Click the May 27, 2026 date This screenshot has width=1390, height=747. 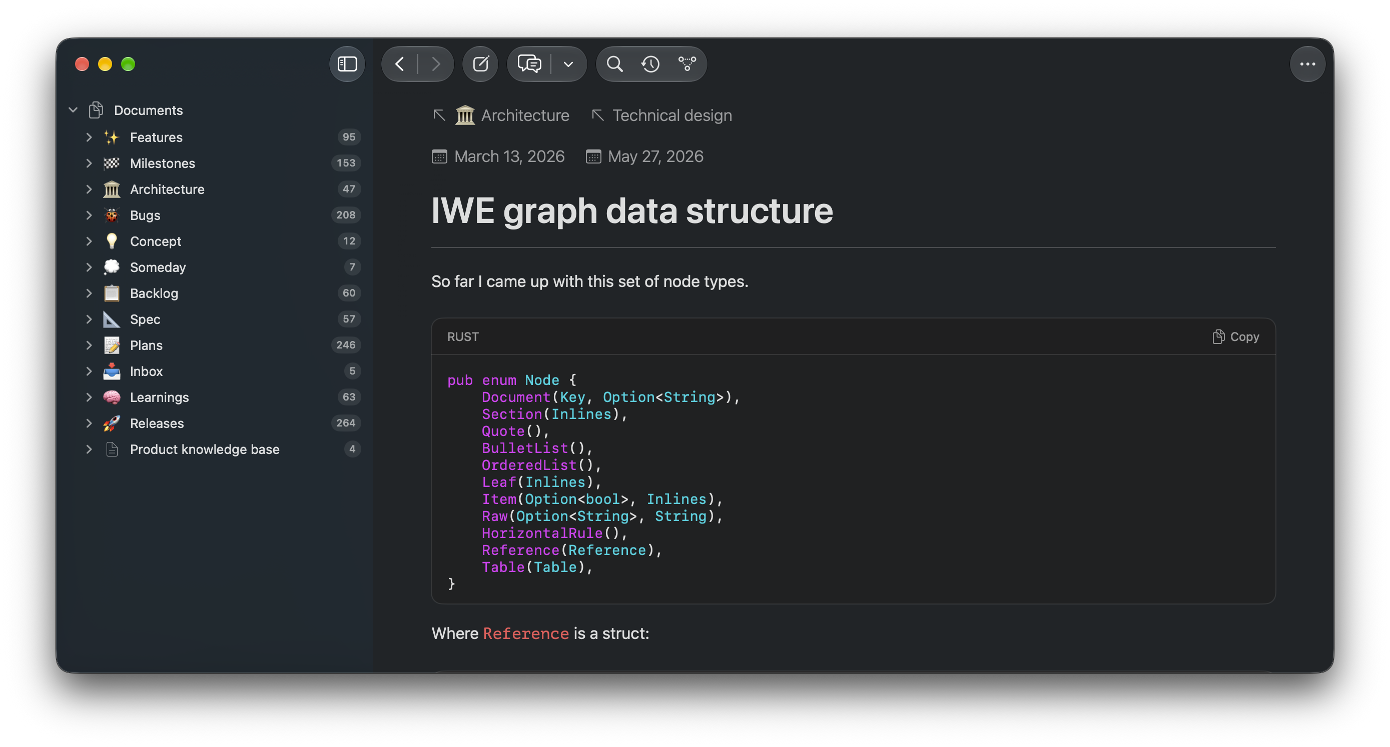click(655, 156)
